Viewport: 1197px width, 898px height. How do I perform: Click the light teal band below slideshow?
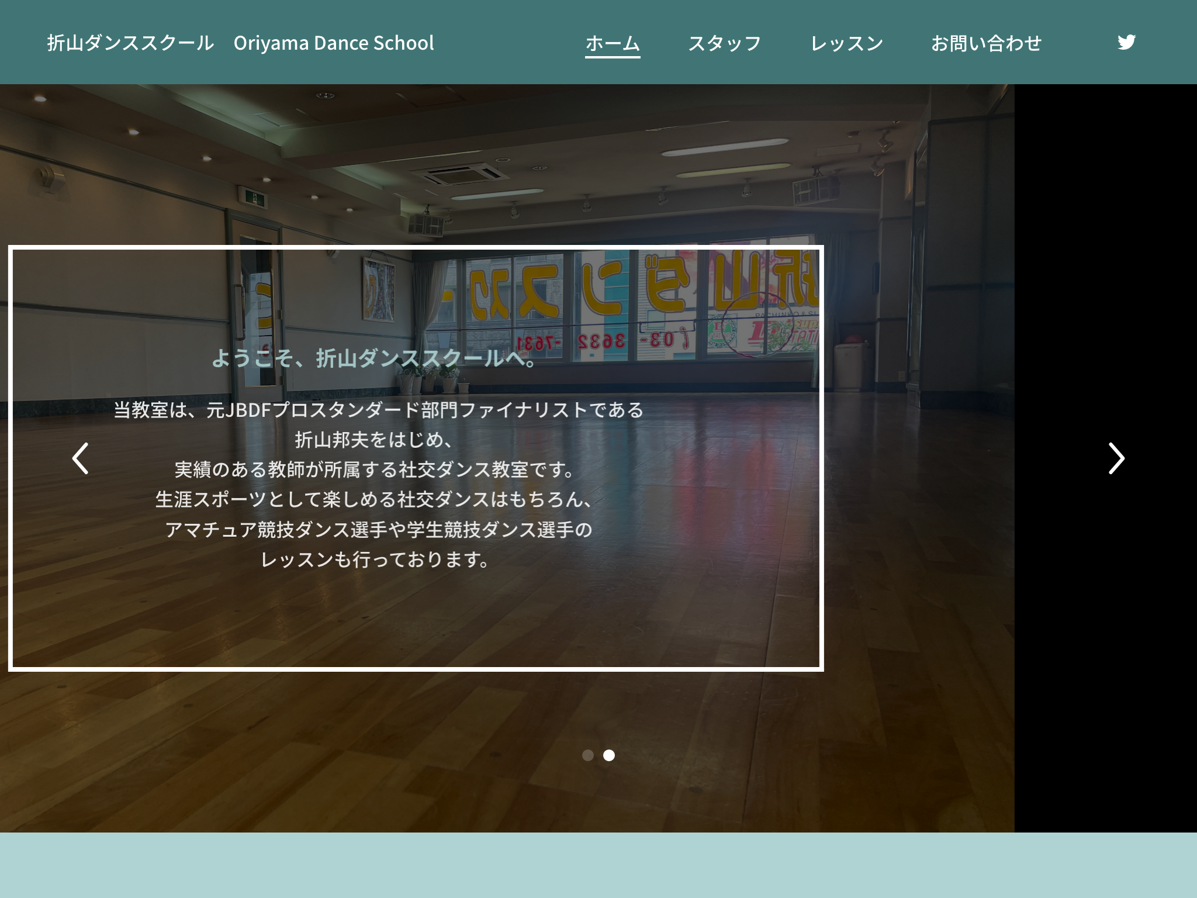598,865
